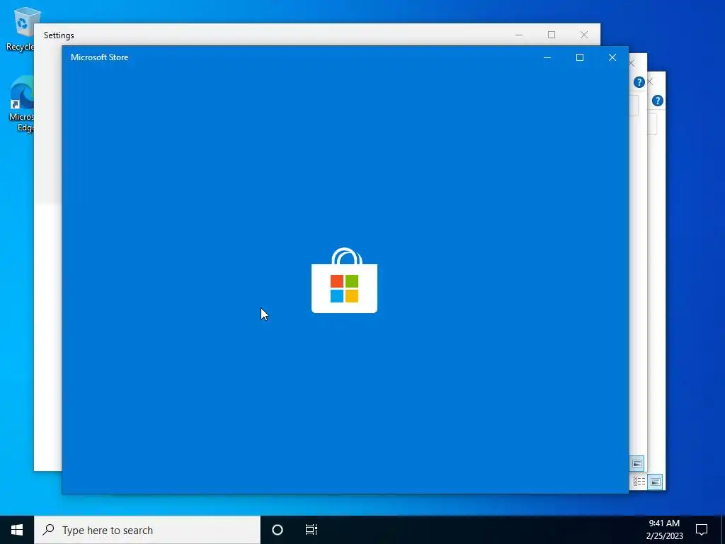The height and width of the screenshot is (544, 725).
Task: Close the Settings window
Action: 584,35
